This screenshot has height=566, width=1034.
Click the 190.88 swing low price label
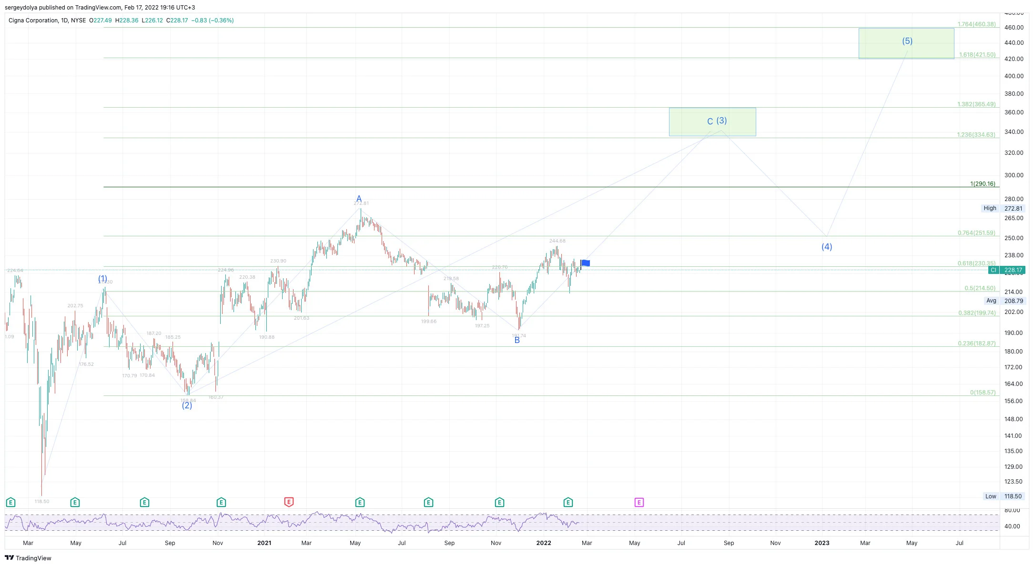267,337
